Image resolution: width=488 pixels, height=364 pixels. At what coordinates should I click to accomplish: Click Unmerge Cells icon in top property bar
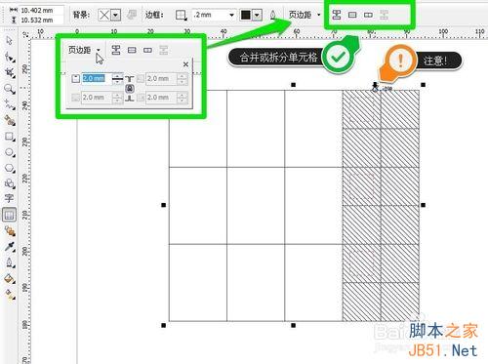tap(384, 15)
